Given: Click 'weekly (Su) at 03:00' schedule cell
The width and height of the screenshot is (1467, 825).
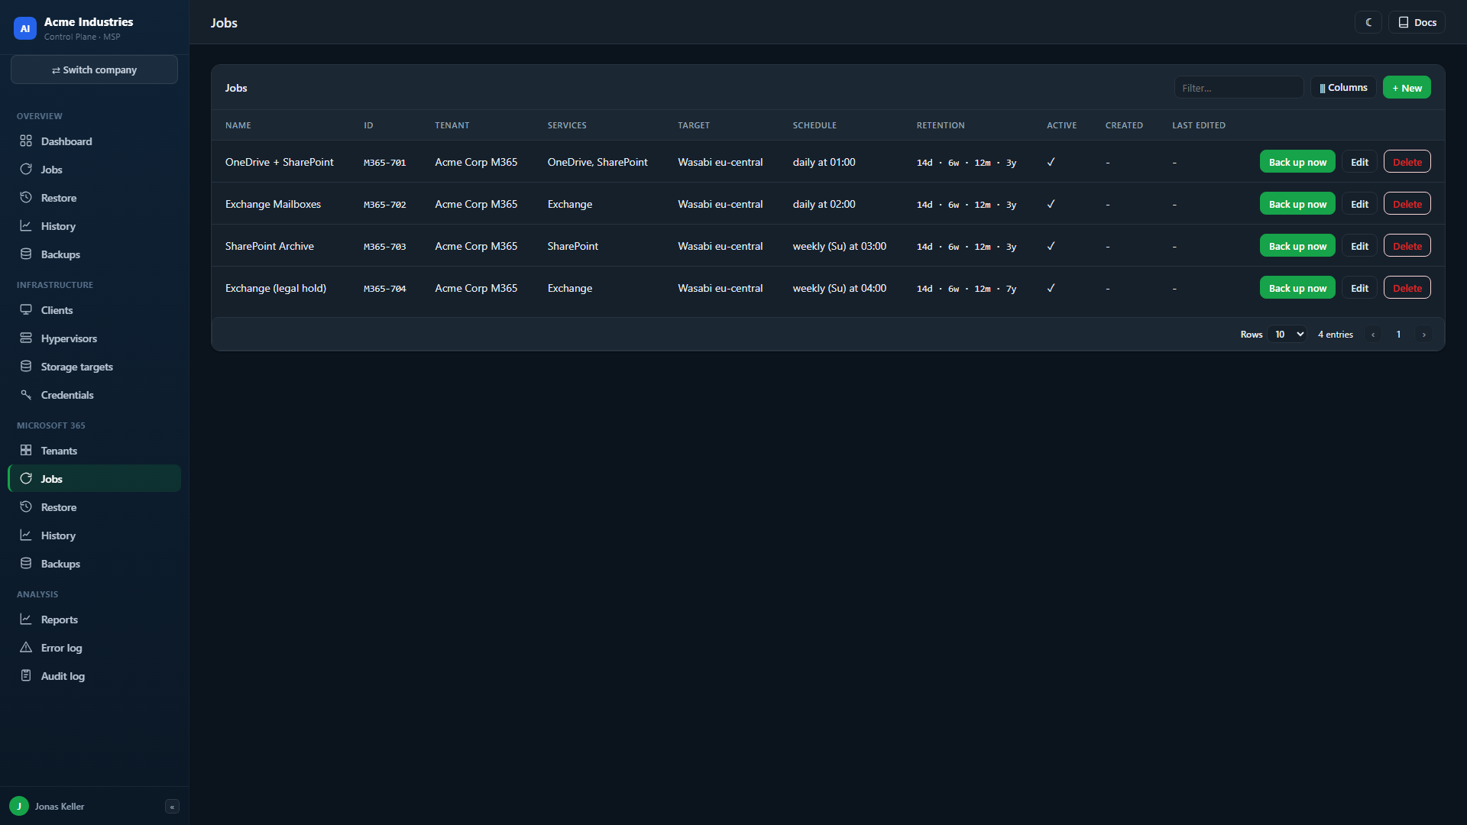Looking at the screenshot, I should 840,246.
